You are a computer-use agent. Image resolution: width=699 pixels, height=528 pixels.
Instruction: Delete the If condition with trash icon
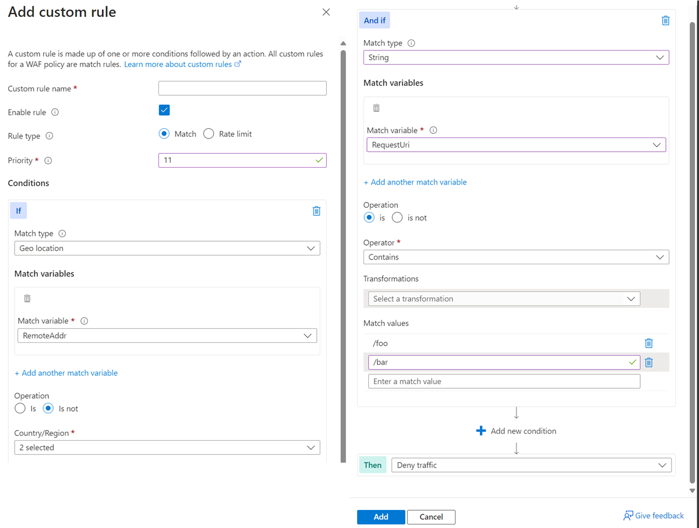(x=316, y=211)
